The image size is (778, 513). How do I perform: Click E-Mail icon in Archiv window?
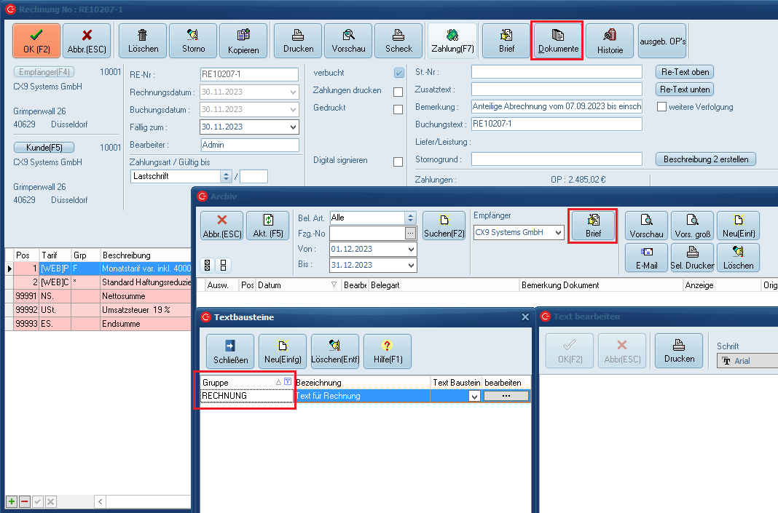(646, 258)
